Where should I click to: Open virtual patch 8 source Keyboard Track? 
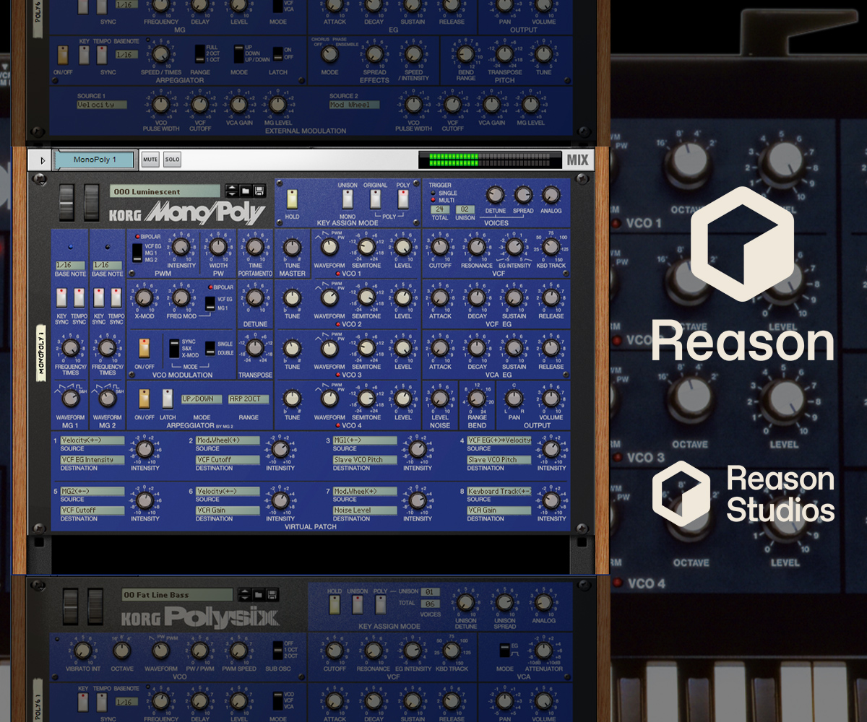click(x=499, y=492)
